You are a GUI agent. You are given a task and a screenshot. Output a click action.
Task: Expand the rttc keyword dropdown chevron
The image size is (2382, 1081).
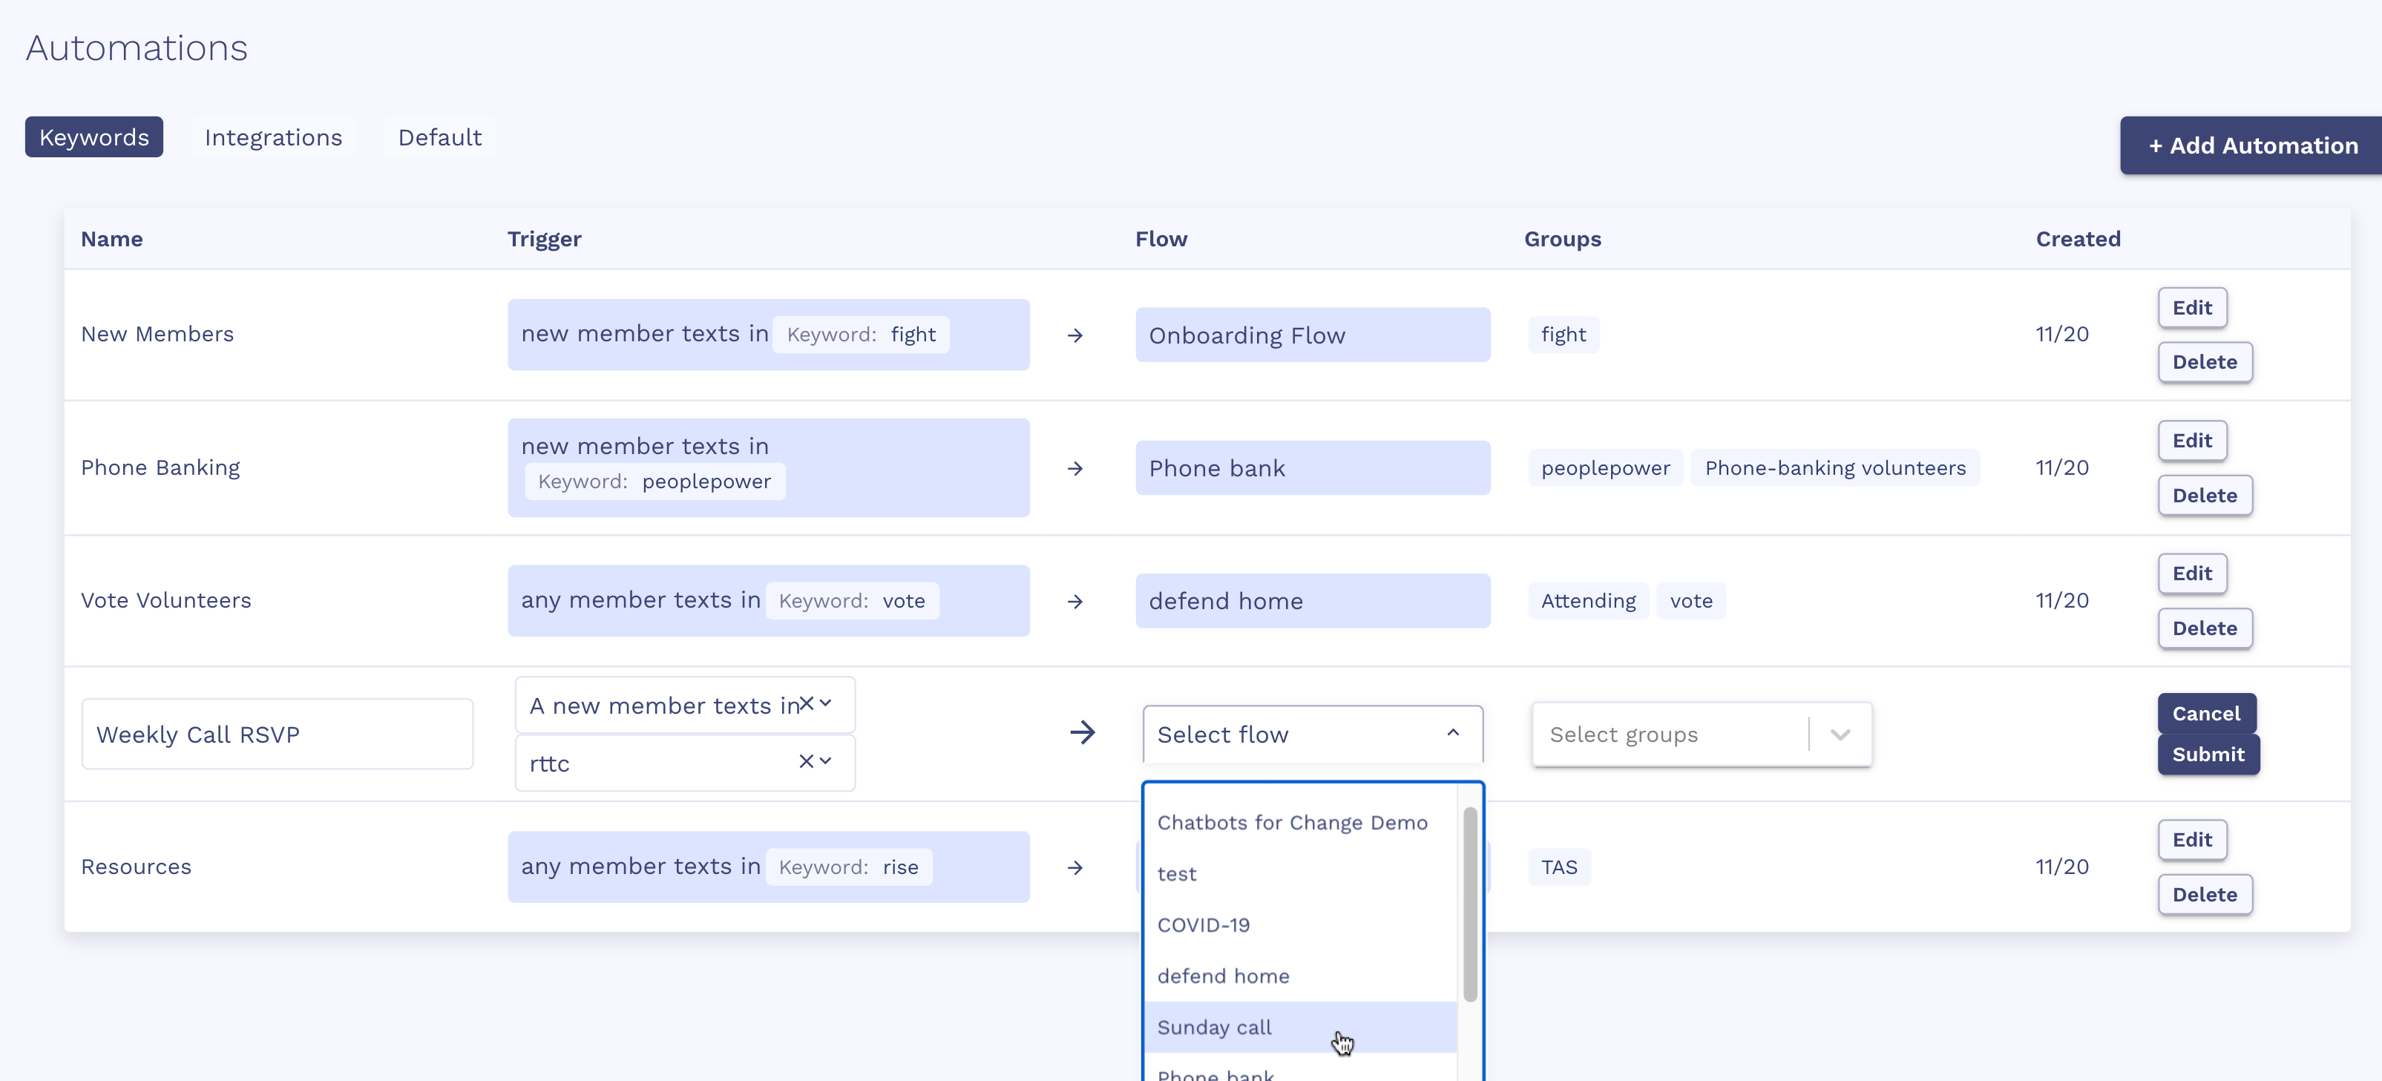(x=826, y=761)
